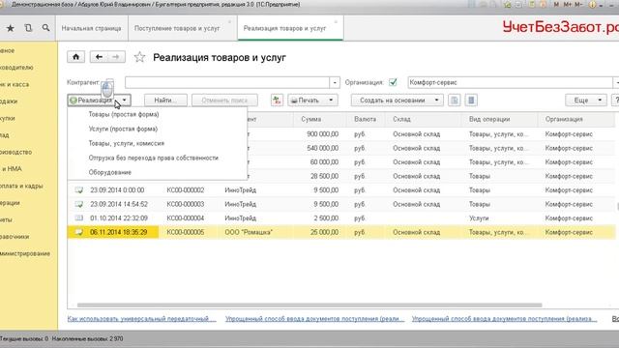Click the green Реализация create button
Image resolution: width=619 pixels, height=348 pixels.
93,101
